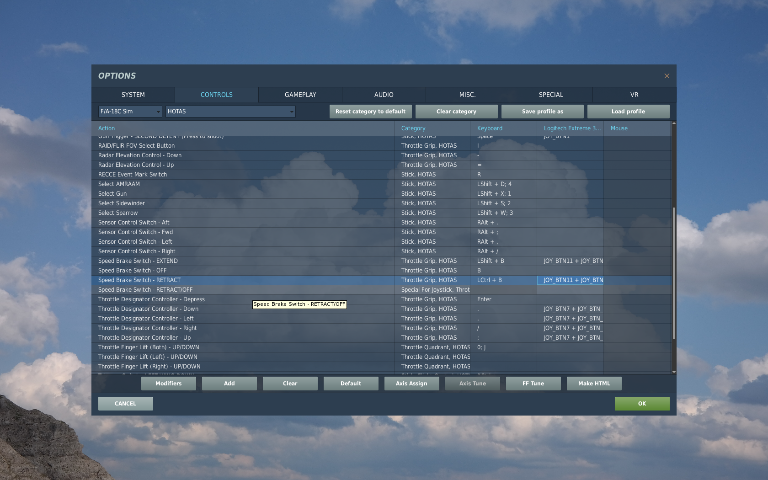Click the Keyboard column header
Image resolution: width=768 pixels, height=480 pixels.
click(x=503, y=128)
